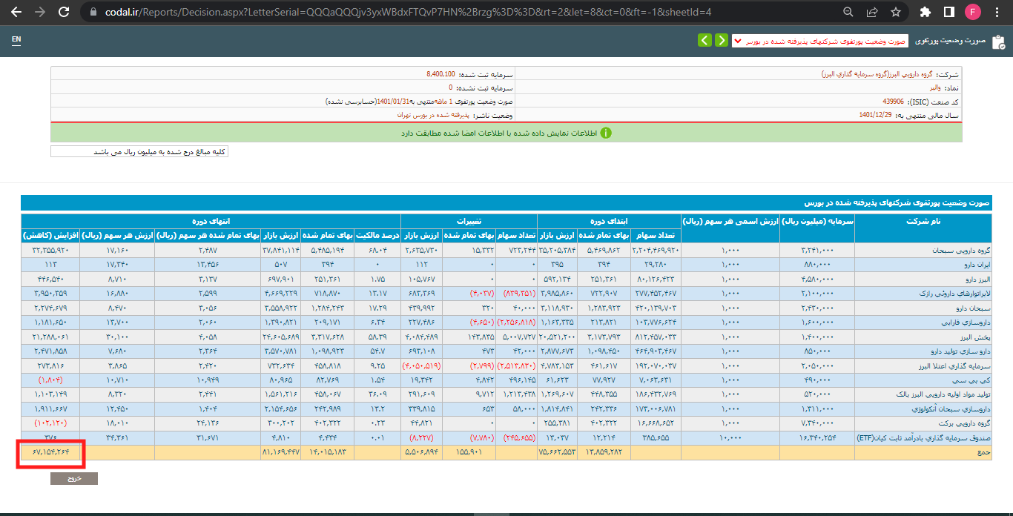This screenshot has width=1013, height=516.
Task: Click the green information notice icon
Action: tap(605, 133)
